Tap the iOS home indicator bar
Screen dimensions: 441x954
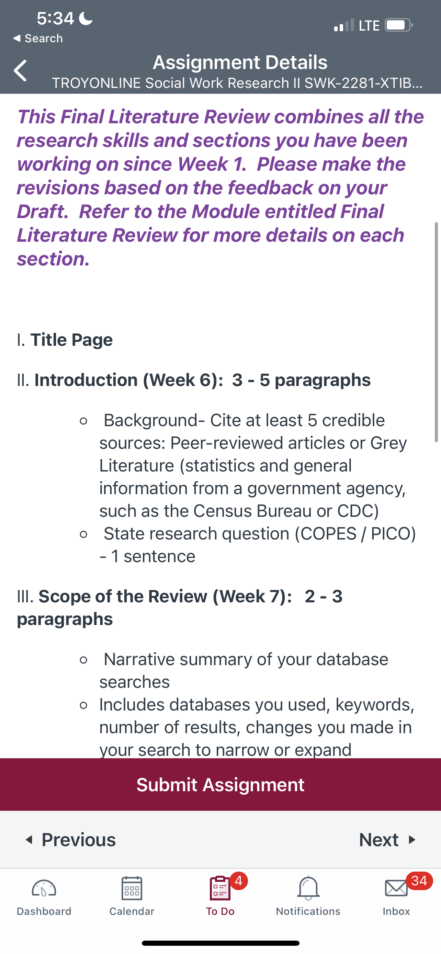[x=220, y=943]
